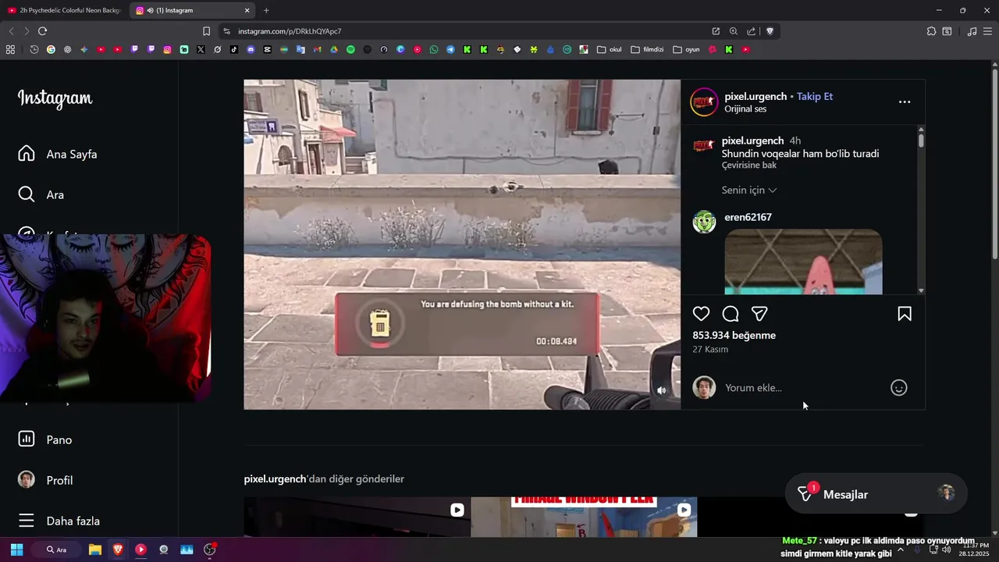
Task: Open the Discord bookmark icon
Action: tap(251, 49)
